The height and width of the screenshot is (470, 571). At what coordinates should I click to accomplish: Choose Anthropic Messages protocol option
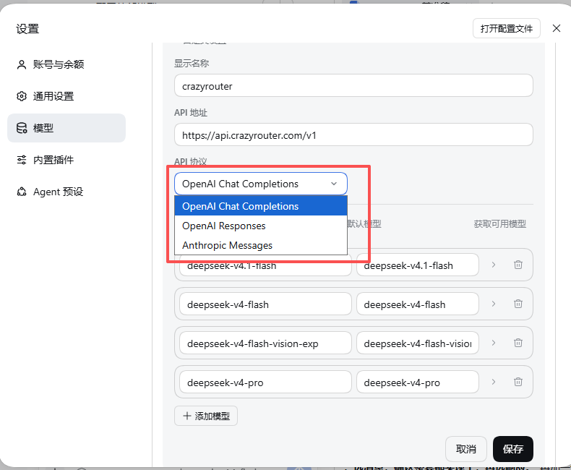tap(261, 245)
